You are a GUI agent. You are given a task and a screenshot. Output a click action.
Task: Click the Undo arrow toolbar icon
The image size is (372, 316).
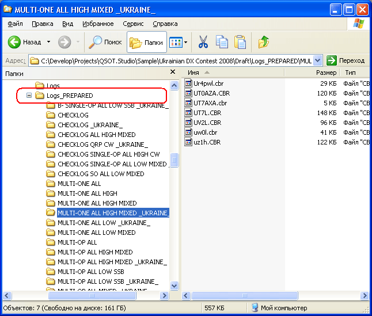(x=264, y=42)
